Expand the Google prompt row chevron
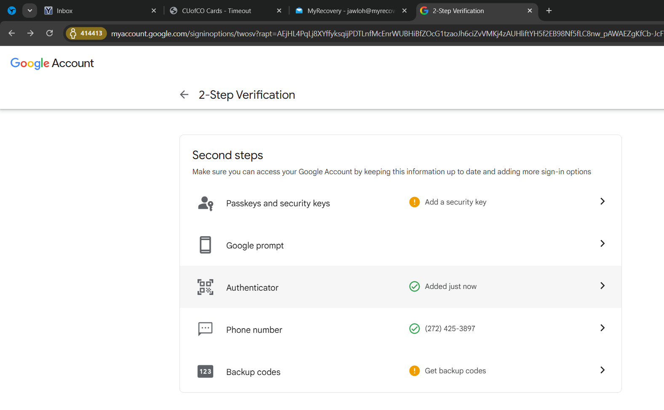Screen dimensions: 664x410 [x=602, y=244]
